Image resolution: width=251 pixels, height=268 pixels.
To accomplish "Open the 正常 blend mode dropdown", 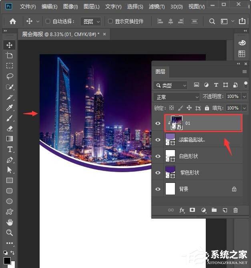I will pos(177,97).
